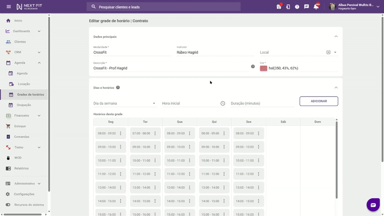Expand the user account dropdown arrow

pos(378,7)
